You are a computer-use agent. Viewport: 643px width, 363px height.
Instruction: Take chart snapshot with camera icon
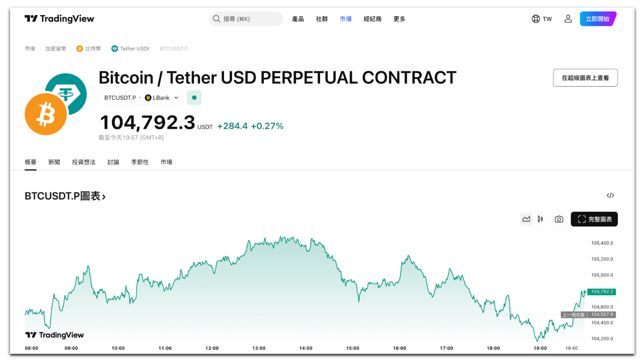click(x=559, y=219)
